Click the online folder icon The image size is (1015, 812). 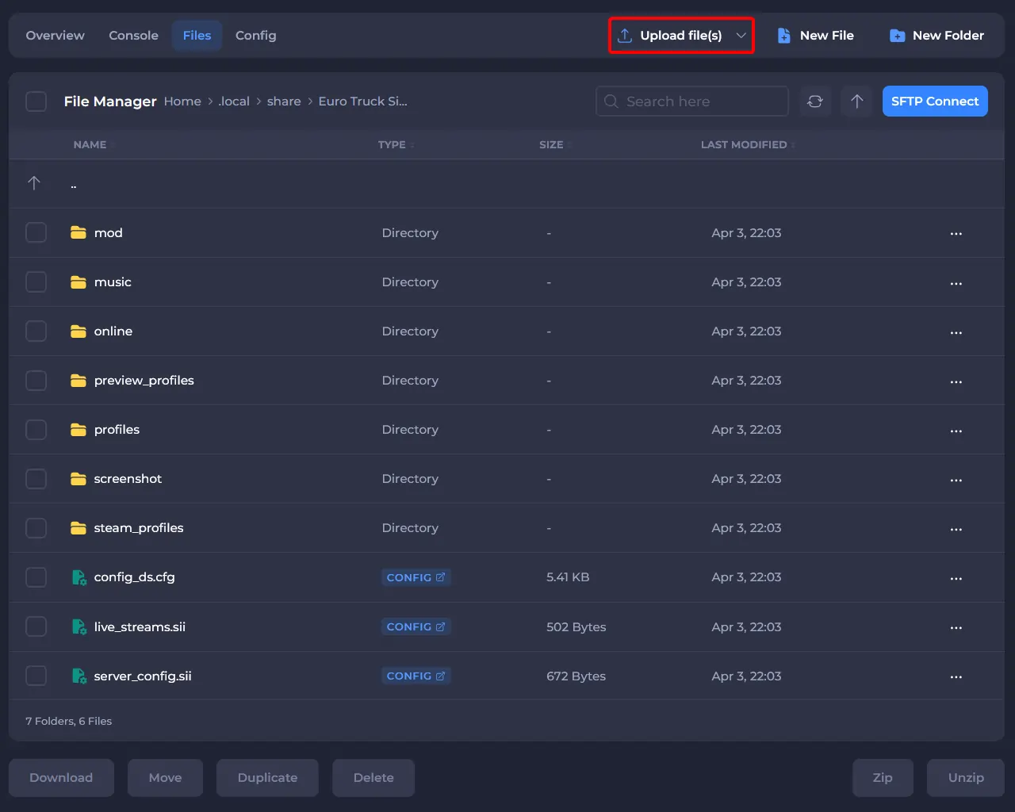tap(78, 331)
